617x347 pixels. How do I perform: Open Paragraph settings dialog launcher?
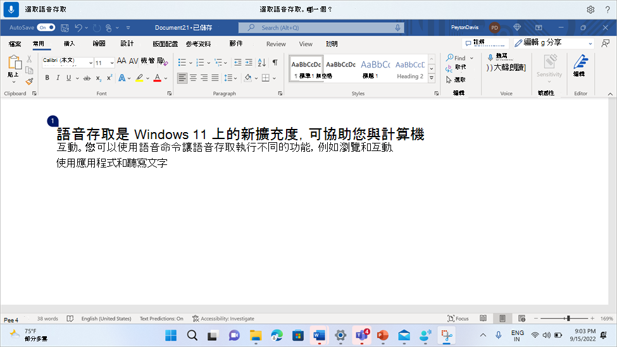pyautogui.click(x=280, y=94)
